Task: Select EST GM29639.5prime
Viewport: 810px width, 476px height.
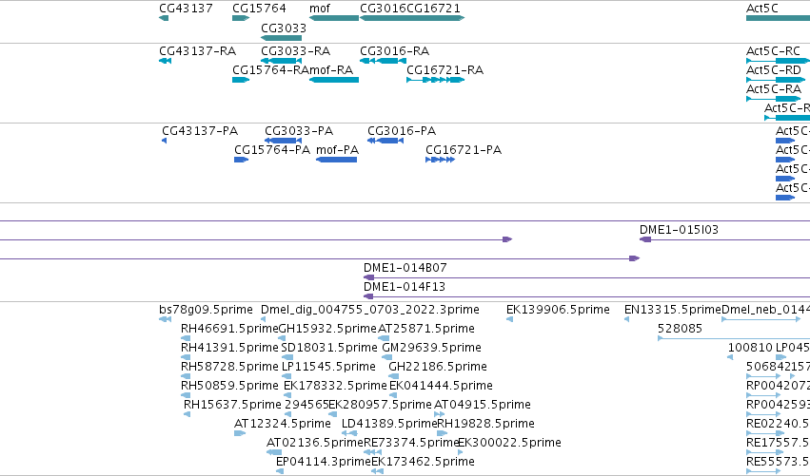Action: tap(387, 357)
